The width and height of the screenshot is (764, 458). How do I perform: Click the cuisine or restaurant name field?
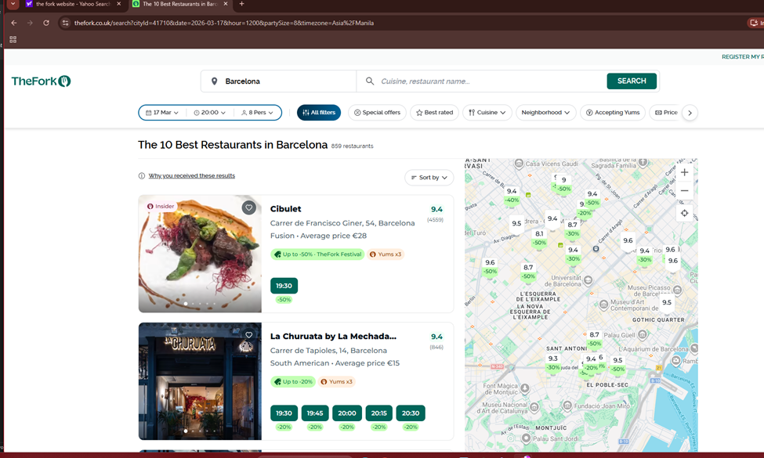coord(481,81)
